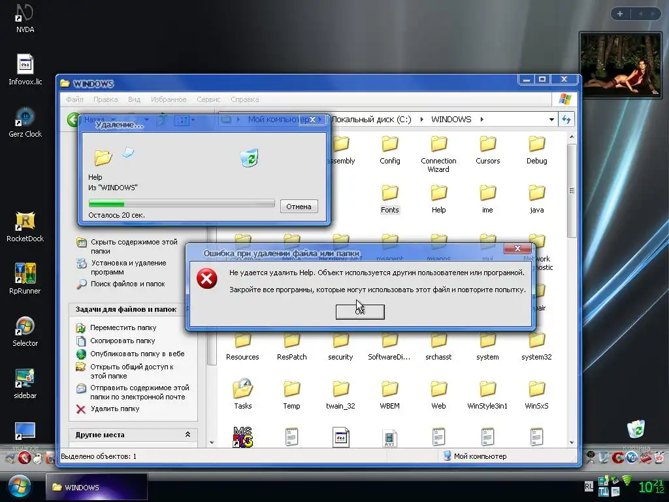
Task: Open the Gerz Clock desktop shortcut
Action: 25,122
